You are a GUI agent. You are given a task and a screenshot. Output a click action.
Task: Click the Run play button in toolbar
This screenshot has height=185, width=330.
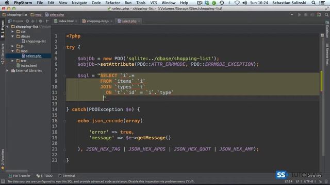[x=299, y=15]
